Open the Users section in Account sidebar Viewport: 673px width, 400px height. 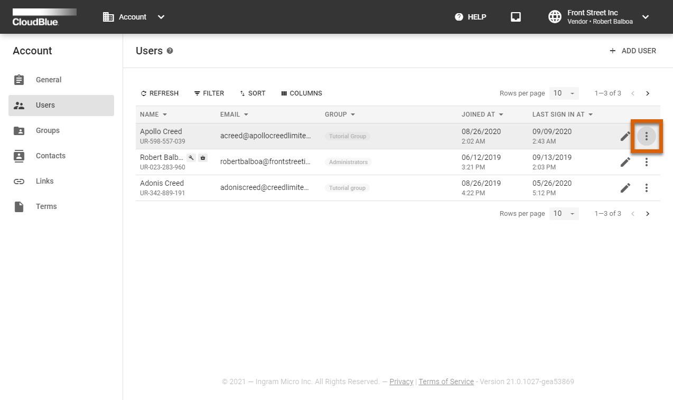pyautogui.click(x=45, y=105)
